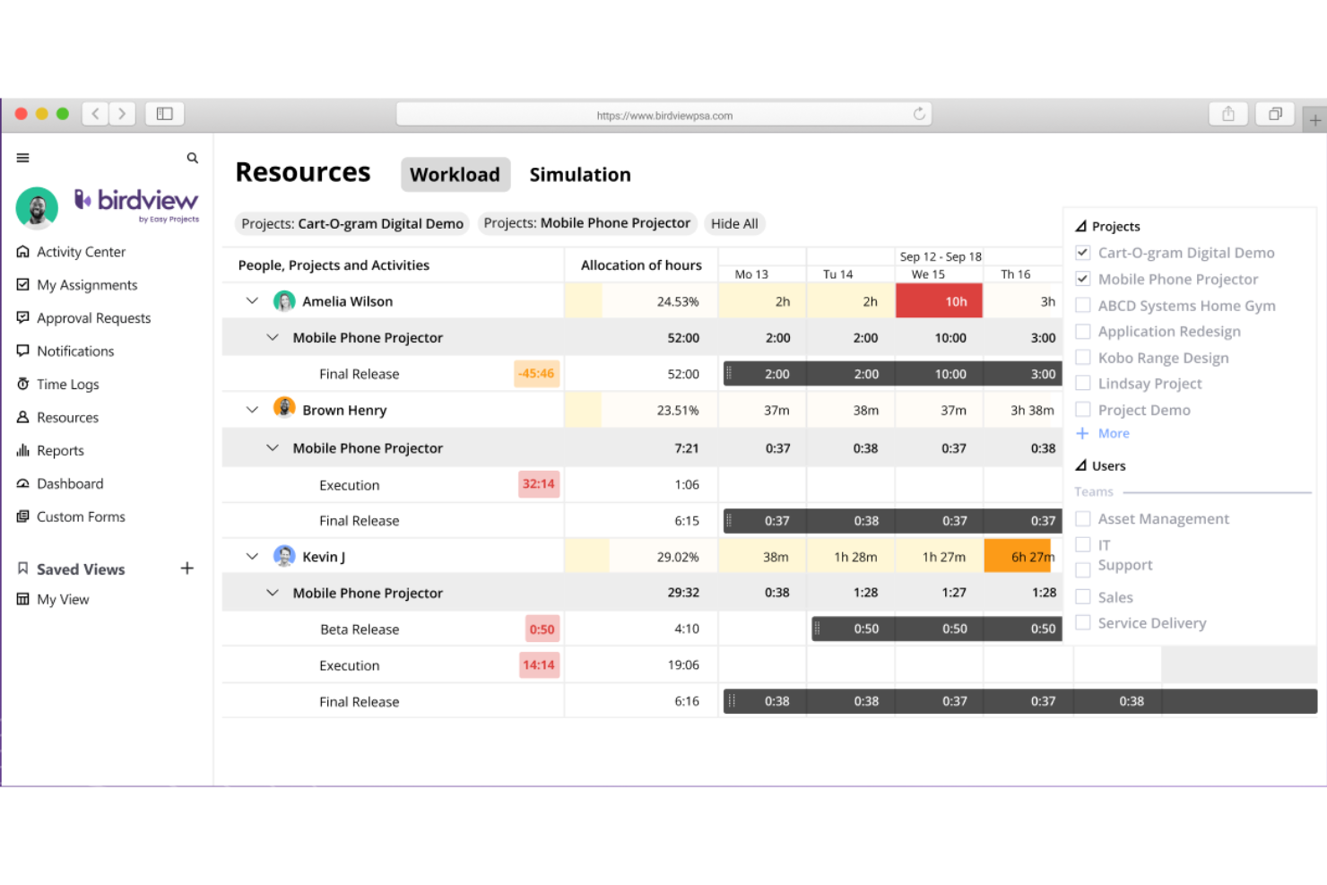The width and height of the screenshot is (1327, 885).
Task: Add a new saved view with plus icon
Action: [x=186, y=568]
